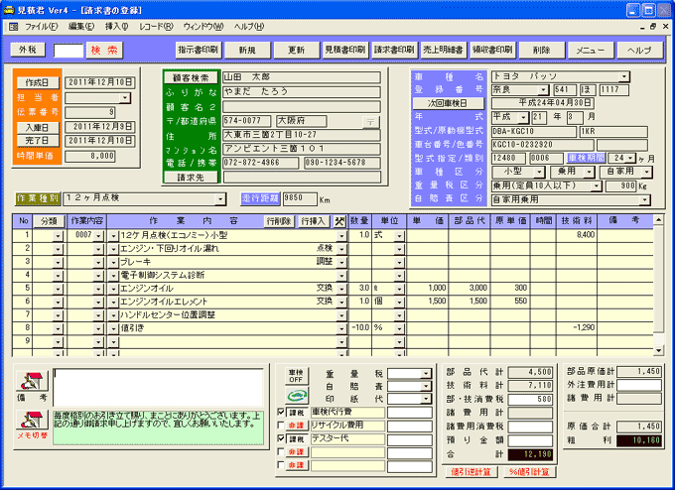675x490 pixels.
Task: Open the 作業種別 dropdown showing 12ヶ月点検
Action: [220, 199]
